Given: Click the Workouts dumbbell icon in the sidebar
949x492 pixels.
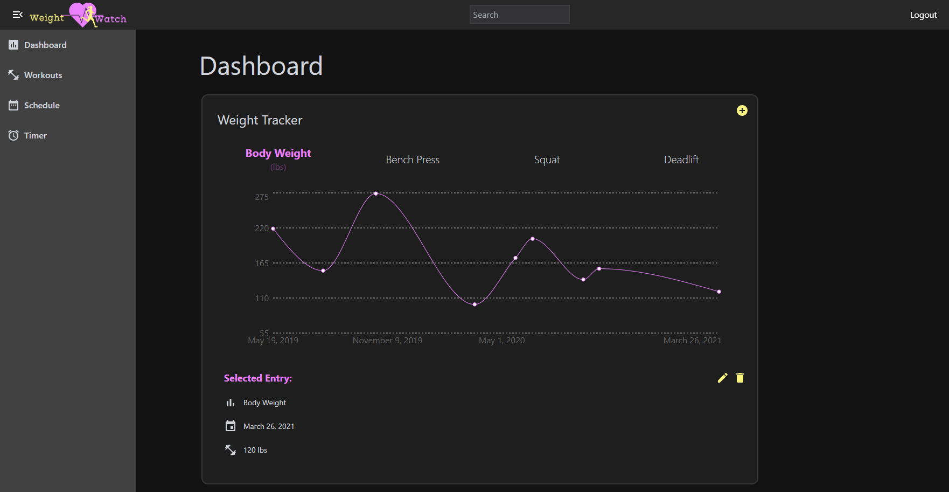Looking at the screenshot, I should coord(13,75).
